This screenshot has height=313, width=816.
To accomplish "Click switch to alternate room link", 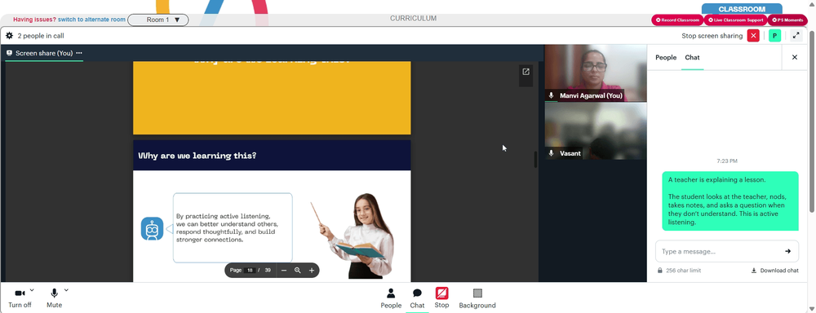I will pyautogui.click(x=91, y=20).
